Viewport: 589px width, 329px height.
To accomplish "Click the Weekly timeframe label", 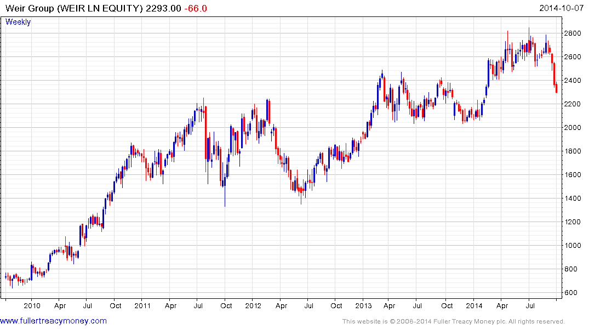I will pos(18,22).
